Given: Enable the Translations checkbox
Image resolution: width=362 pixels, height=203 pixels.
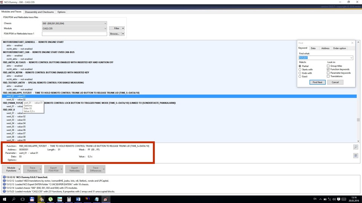Looking at the screenshot, I should point(328,76).
